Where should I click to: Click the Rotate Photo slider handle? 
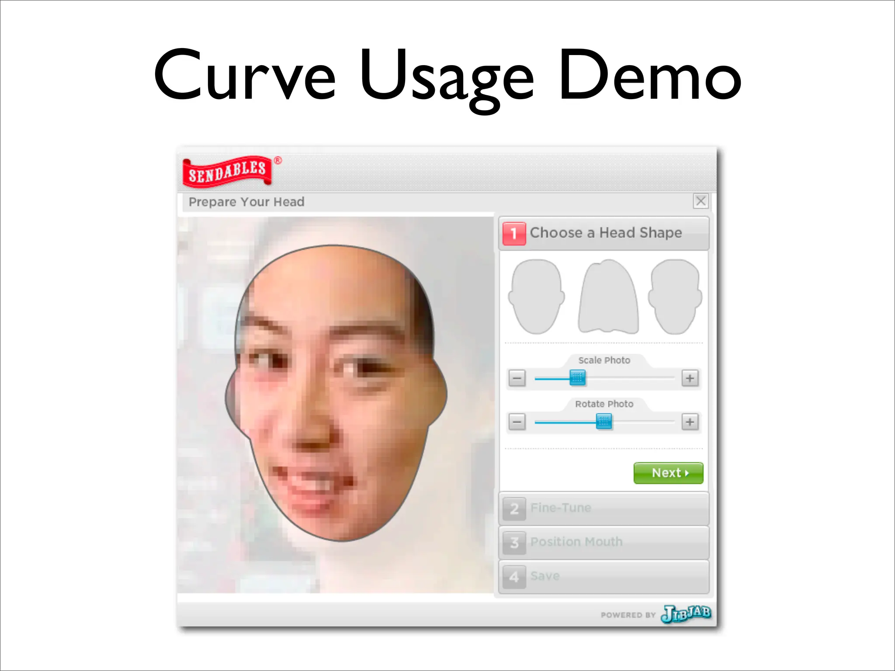604,422
